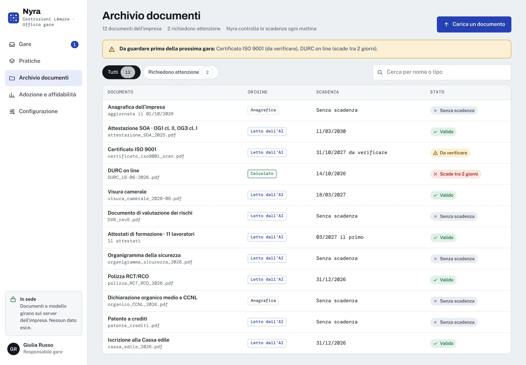Click the Cerca per nome o tipo field
The width and height of the screenshot is (526, 365).
click(442, 72)
